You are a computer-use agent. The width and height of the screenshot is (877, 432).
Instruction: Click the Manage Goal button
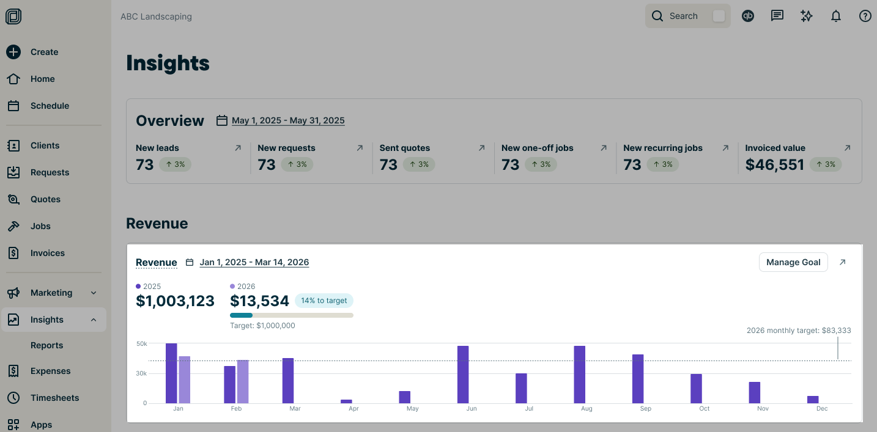click(793, 262)
